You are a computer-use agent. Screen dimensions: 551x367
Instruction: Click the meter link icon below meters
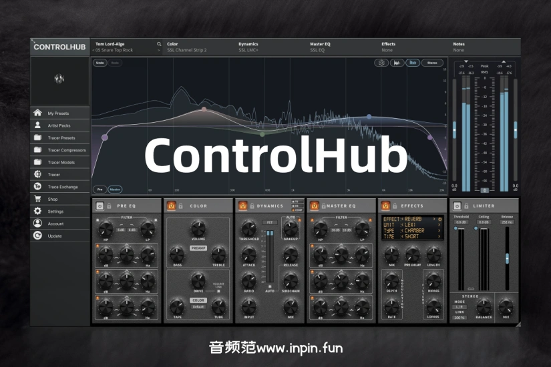[x=484, y=190]
